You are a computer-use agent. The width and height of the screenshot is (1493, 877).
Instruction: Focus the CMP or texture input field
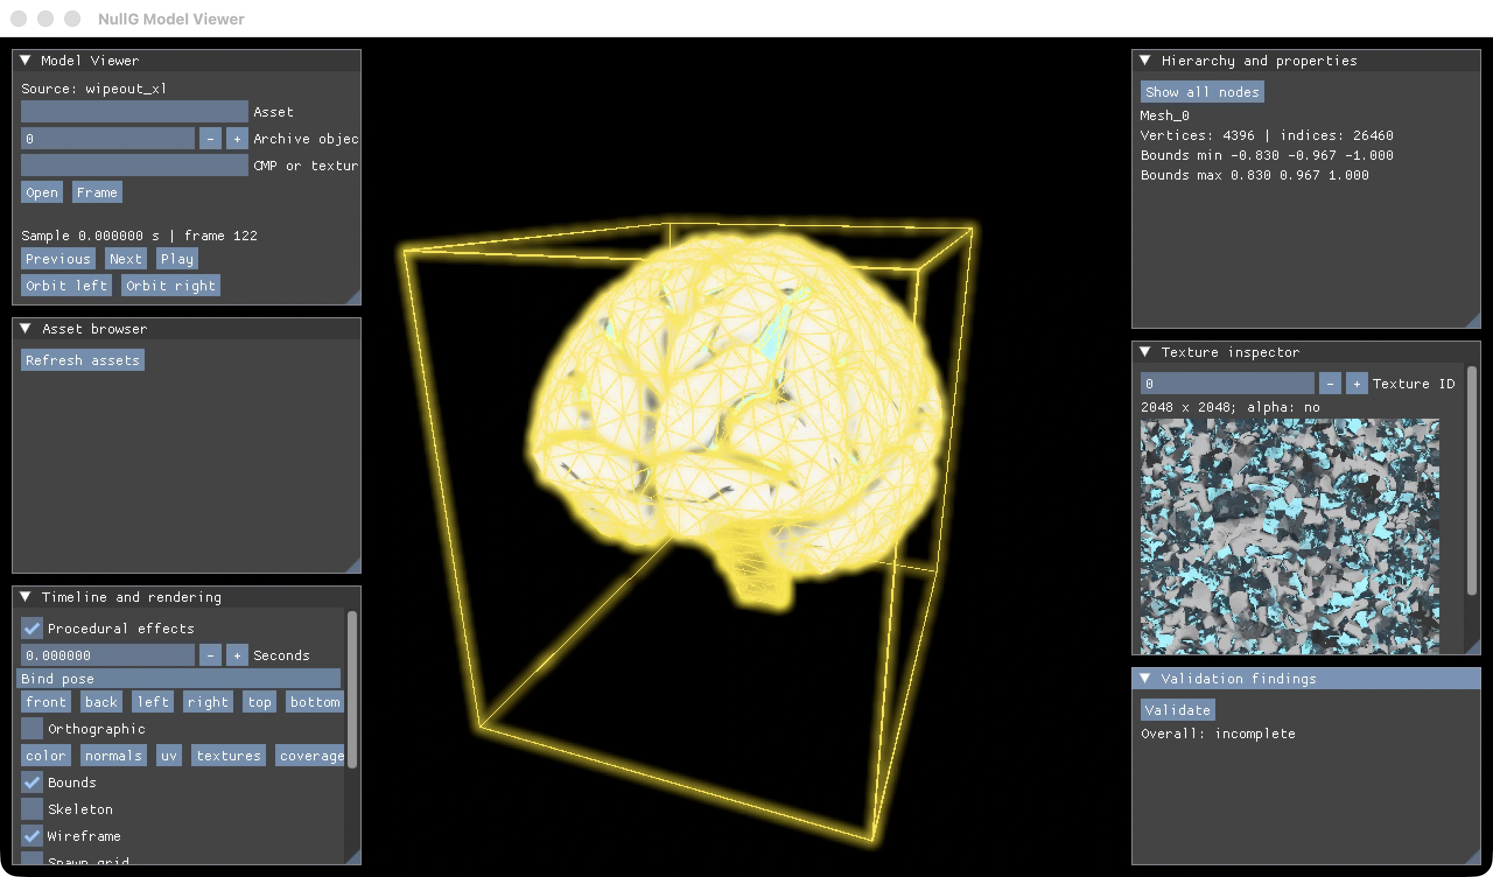point(135,166)
